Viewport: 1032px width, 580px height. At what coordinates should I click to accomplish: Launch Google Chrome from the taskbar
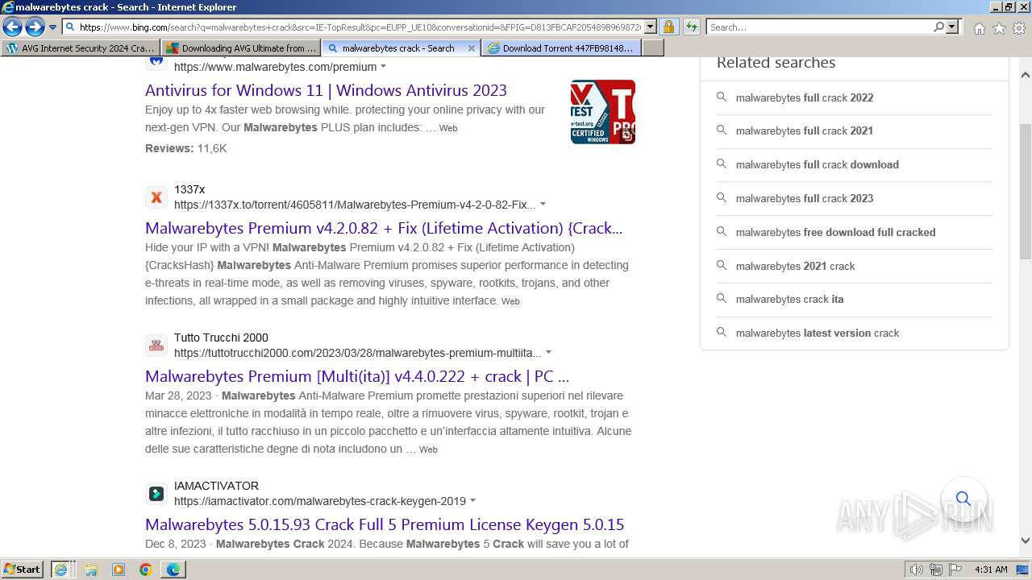146,570
